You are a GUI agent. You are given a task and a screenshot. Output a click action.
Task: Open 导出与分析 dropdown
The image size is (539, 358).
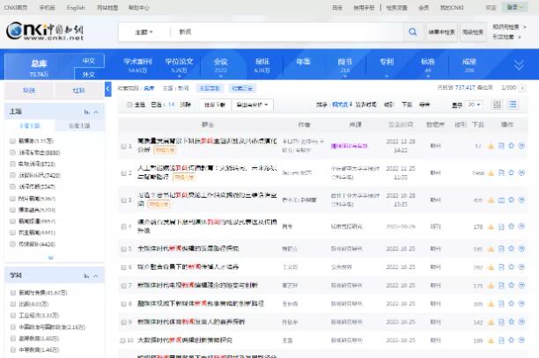coord(252,105)
